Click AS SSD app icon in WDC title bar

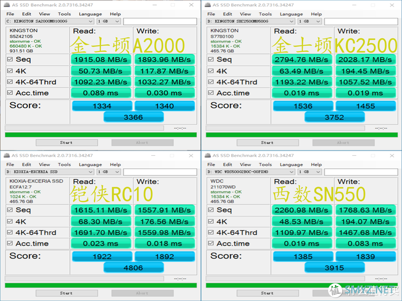[208, 155]
